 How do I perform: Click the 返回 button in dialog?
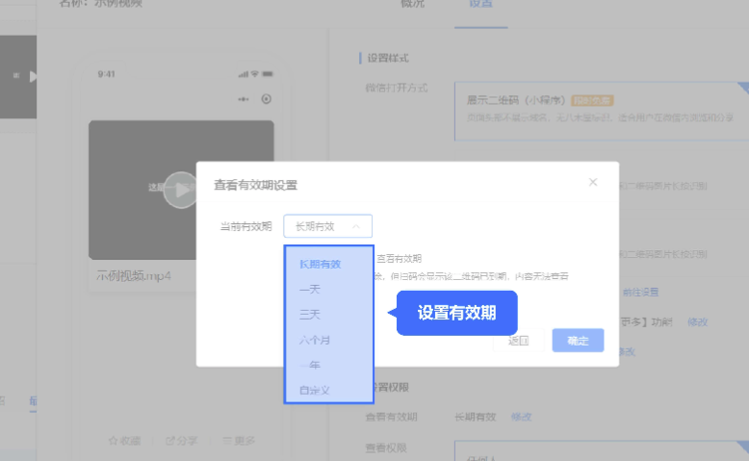click(x=518, y=341)
